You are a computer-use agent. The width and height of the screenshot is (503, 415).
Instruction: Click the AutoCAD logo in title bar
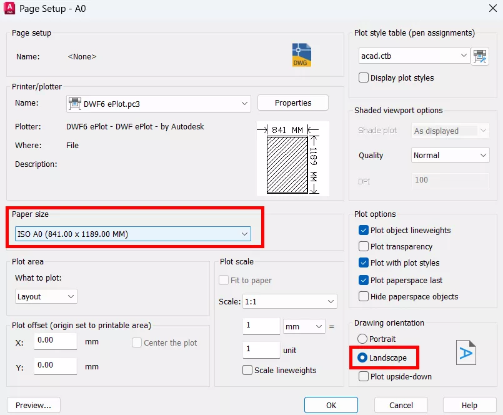tap(10, 8)
